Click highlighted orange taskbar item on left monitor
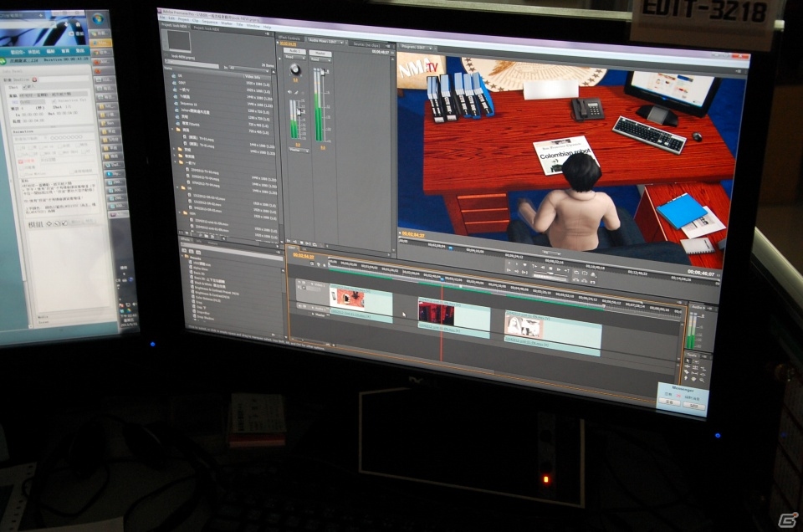 point(101,43)
